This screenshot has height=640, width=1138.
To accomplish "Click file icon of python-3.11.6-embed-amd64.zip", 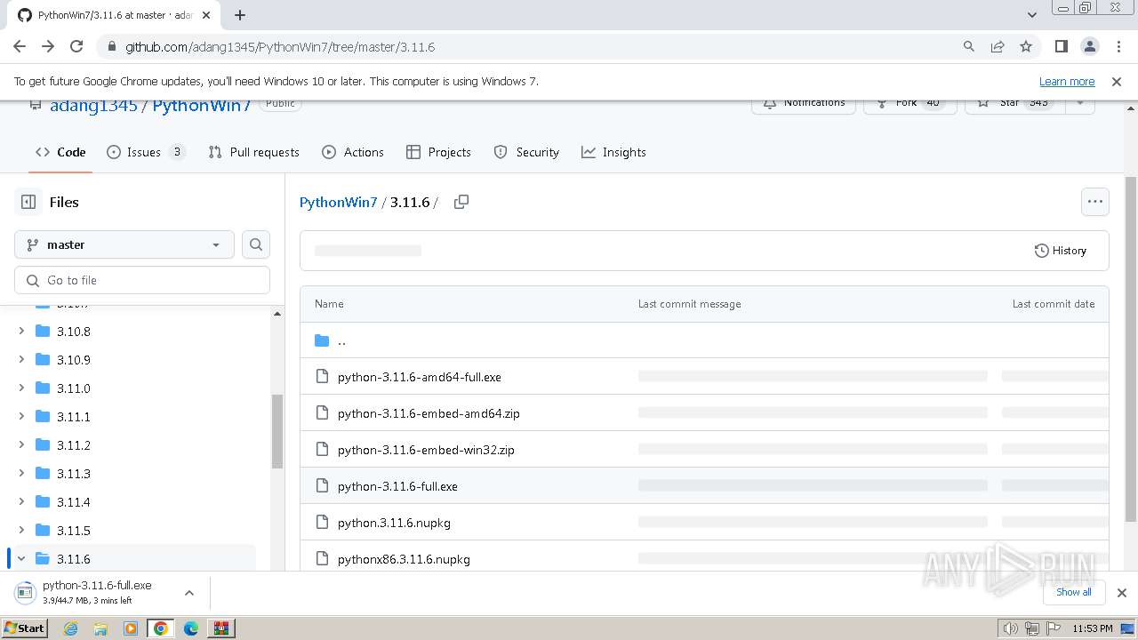I will click(322, 413).
